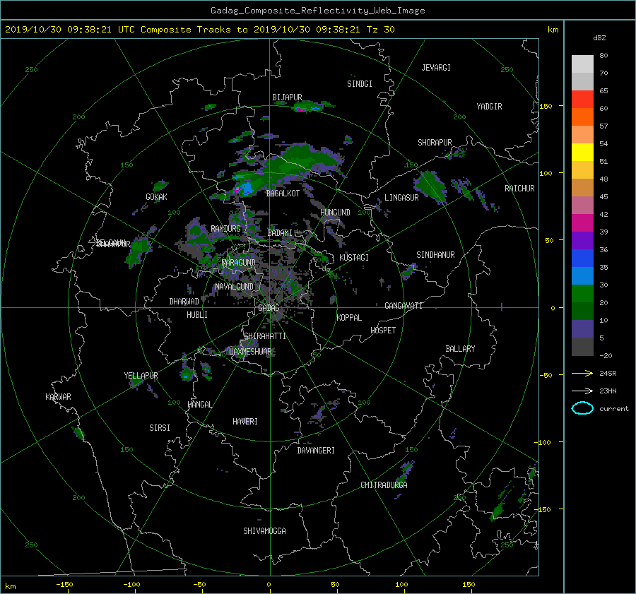Click the HOSPET city label
Image resolution: width=636 pixels, height=594 pixels.
tap(383, 331)
